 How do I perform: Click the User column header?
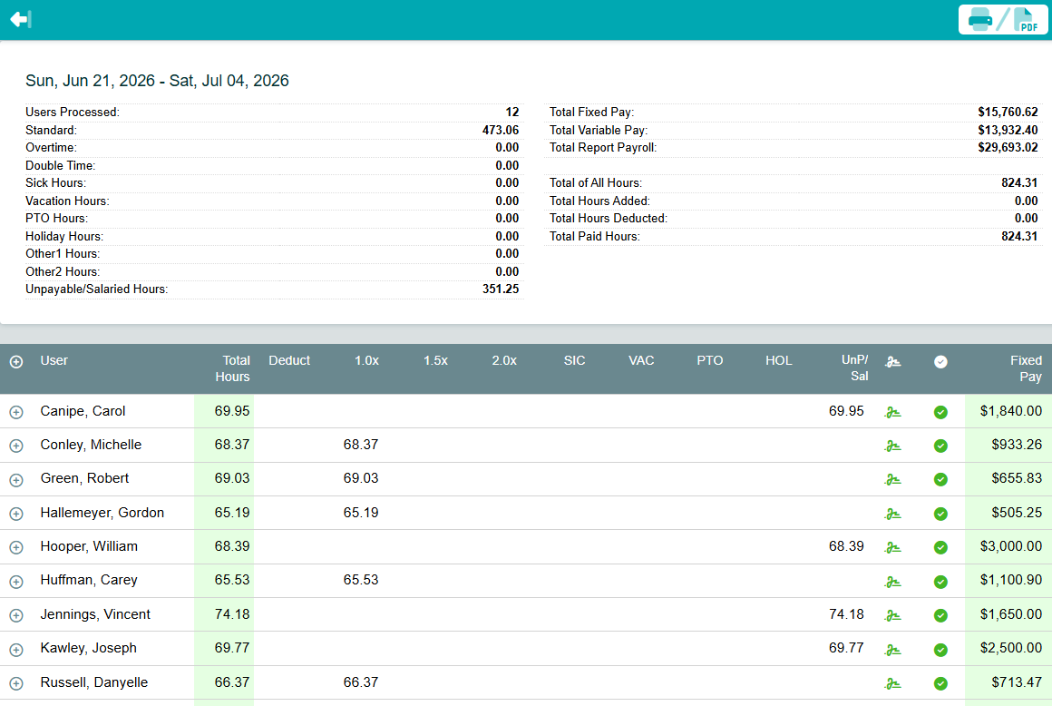(54, 360)
